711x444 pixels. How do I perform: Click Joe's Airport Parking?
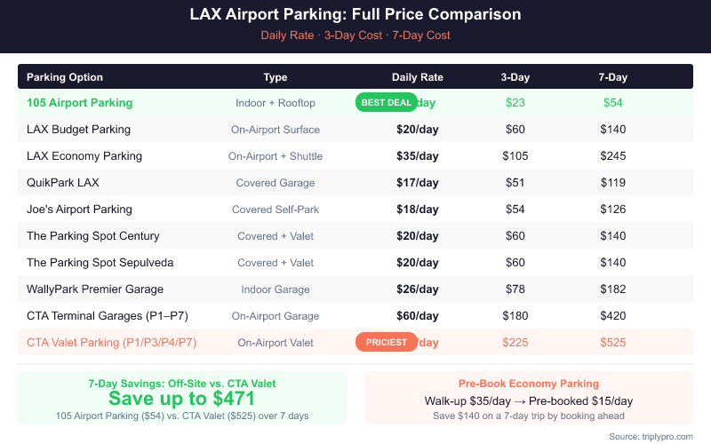coord(79,210)
